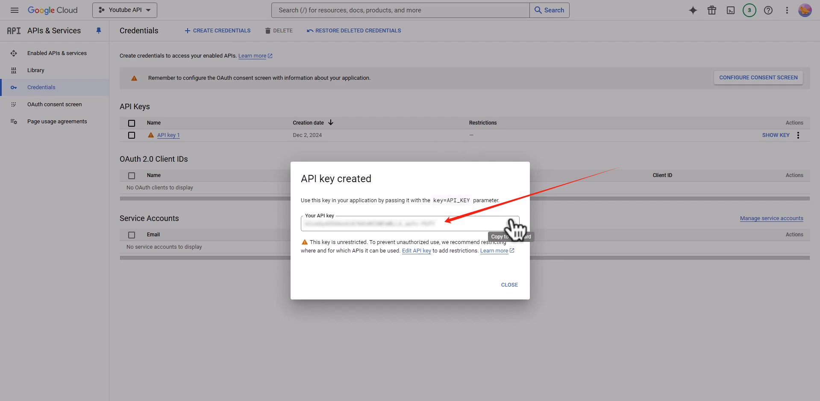Image resolution: width=820 pixels, height=401 pixels.
Task: Sort by Creation date arrow
Action: click(331, 123)
